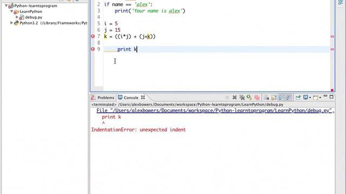Click the error marker on line 9
The width and height of the screenshot is (346, 194).
pyautogui.click(x=92, y=49)
